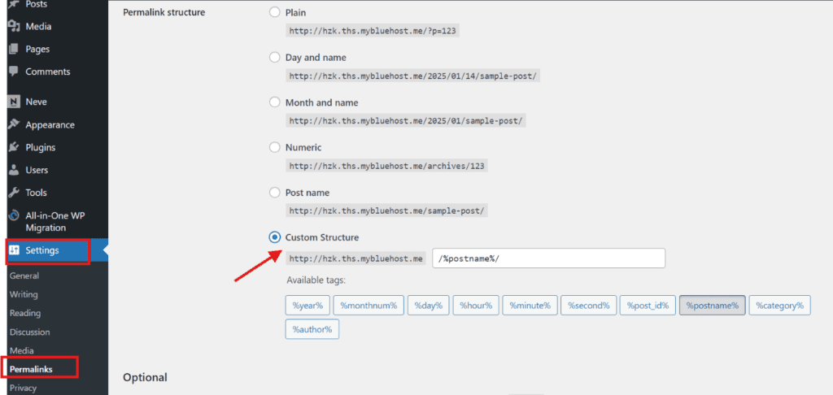
Task: Click the 2025/01/14/sample-post example URL
Action: 412,76
